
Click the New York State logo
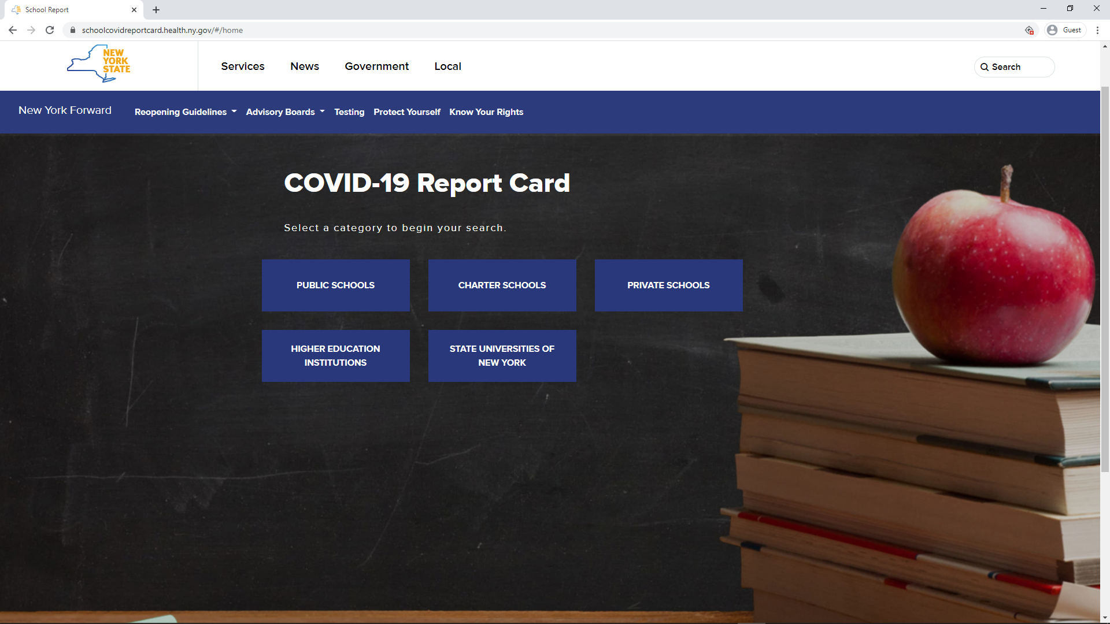(99, 64)
